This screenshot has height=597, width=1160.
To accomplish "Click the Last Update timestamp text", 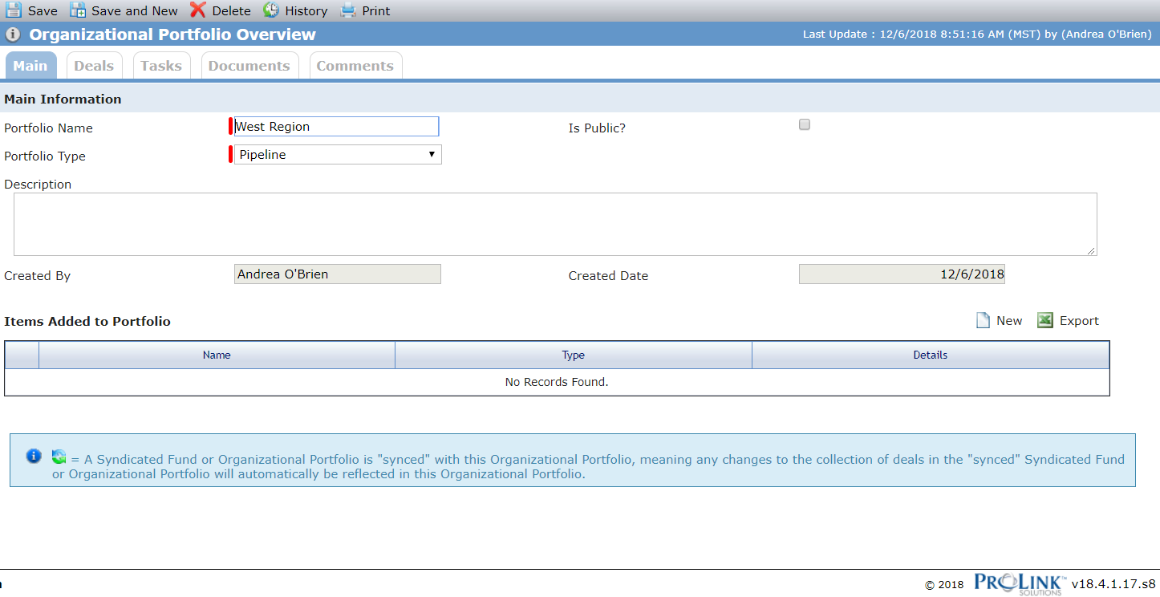I will click(x=977, y=35).
